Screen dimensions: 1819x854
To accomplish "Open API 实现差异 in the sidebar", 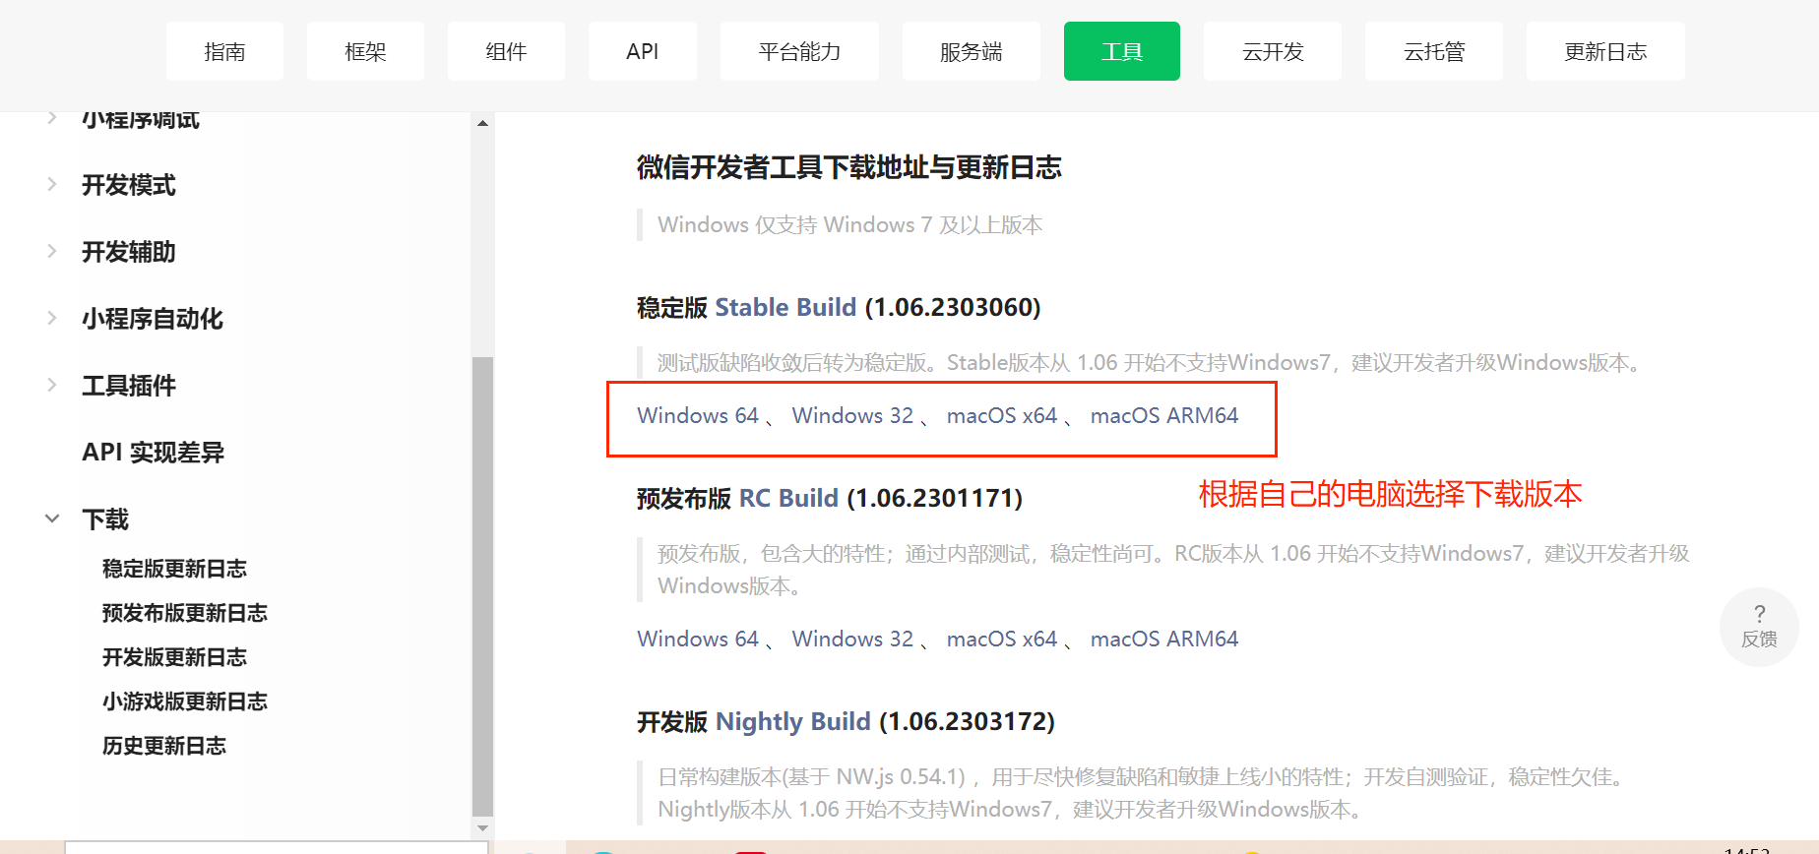I will pyautogui.click(x=154, y=453).
